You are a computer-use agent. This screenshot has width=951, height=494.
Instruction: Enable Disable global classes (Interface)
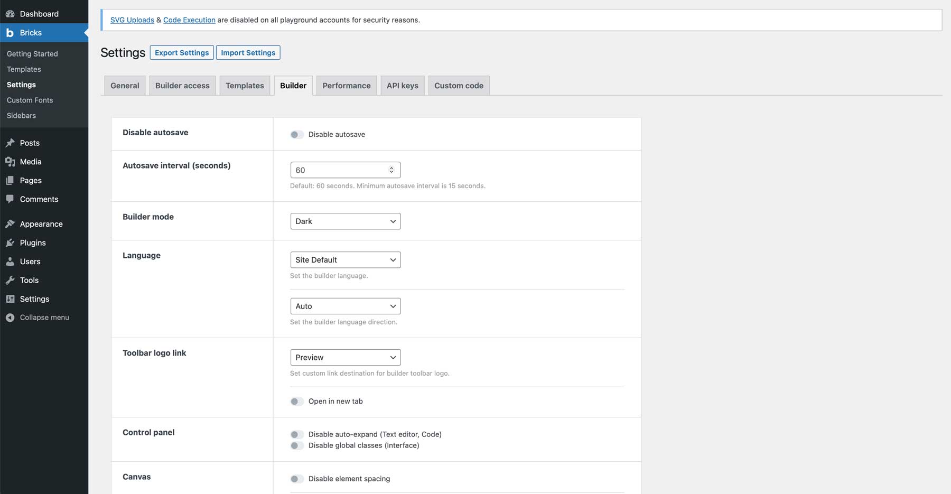pos(296,445)
